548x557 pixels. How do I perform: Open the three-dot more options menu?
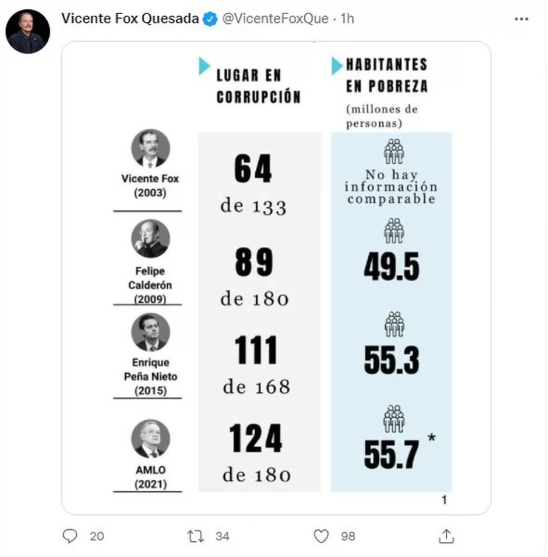coord(521,19)
